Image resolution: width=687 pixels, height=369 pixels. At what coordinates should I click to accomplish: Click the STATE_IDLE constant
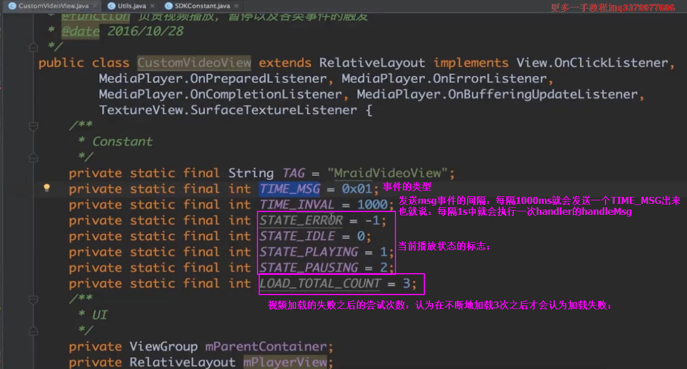click(x=297, y=236)
